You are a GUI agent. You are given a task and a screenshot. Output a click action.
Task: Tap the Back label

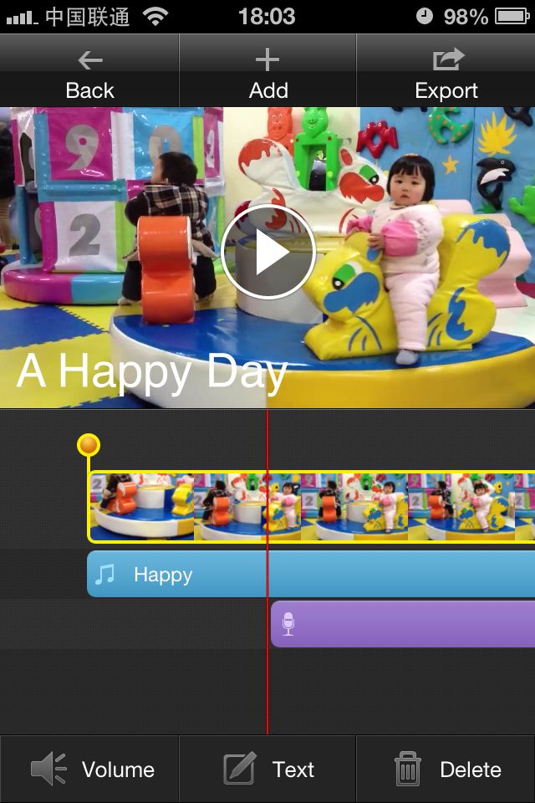pyautogui.click(x=90, y=90)
